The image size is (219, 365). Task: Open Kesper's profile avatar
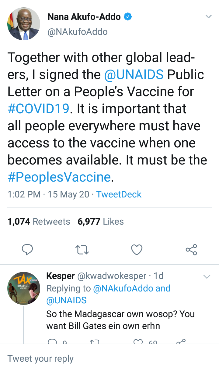[24, 288]
